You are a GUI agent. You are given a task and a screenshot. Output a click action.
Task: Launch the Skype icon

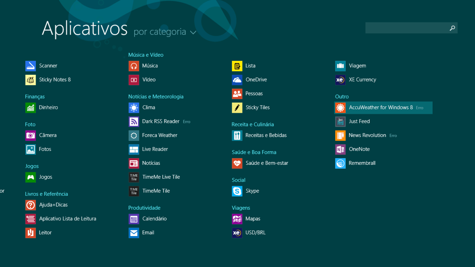[237, 191]
